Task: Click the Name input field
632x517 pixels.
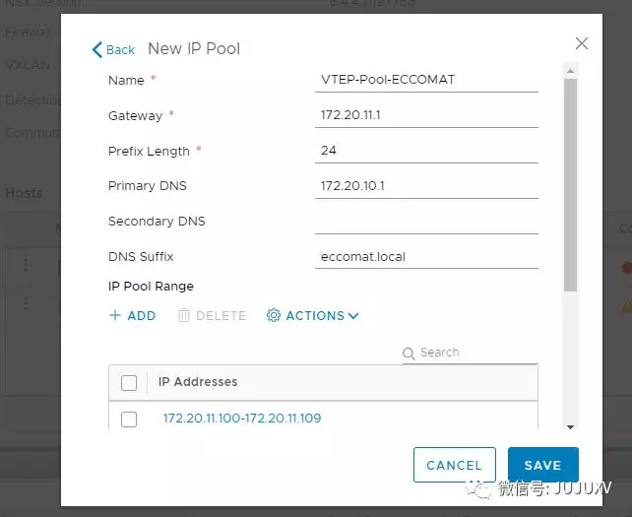Action: (x=426, y=80)
